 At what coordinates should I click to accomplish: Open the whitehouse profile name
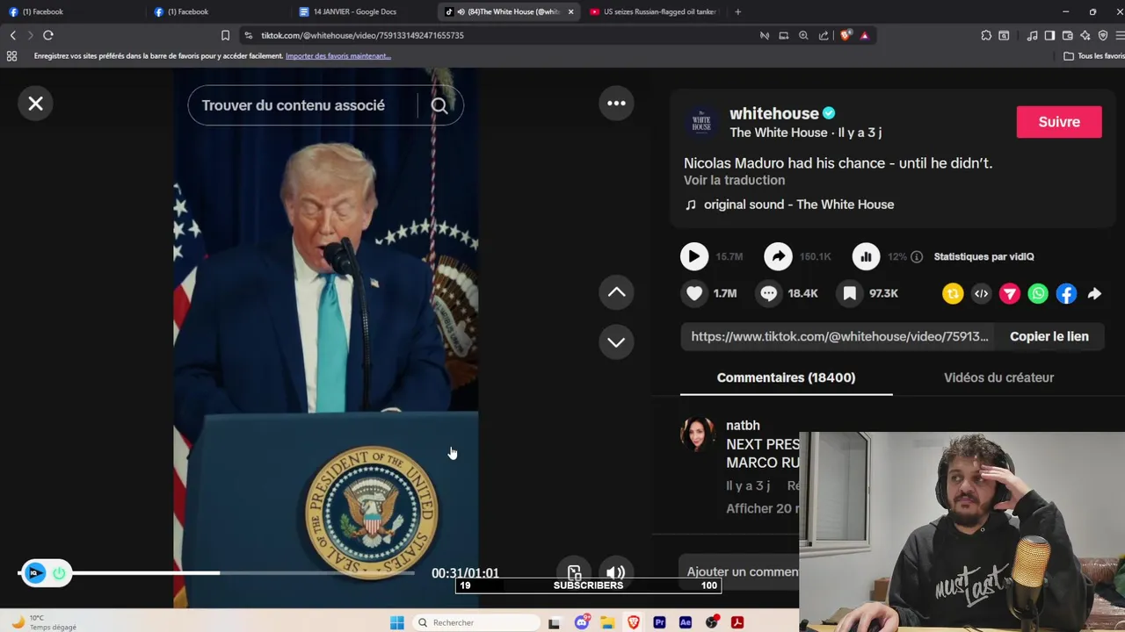click(773, 113)
